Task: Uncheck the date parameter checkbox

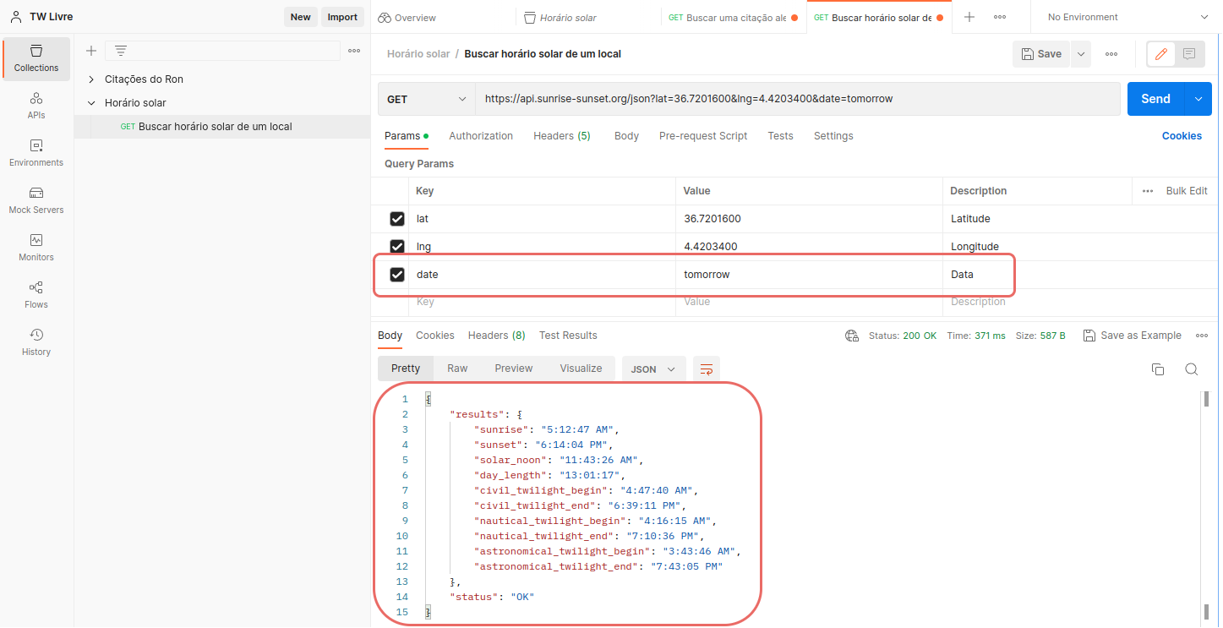Action: point(397,275)
